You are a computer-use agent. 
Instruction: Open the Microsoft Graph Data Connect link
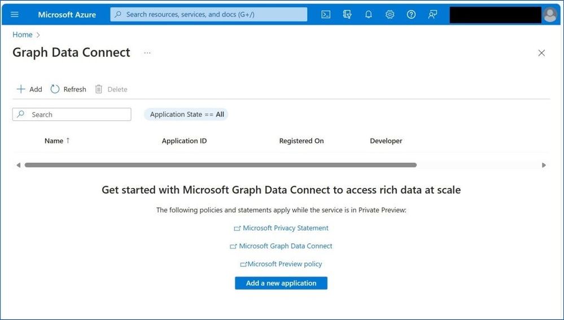(285, 246)
